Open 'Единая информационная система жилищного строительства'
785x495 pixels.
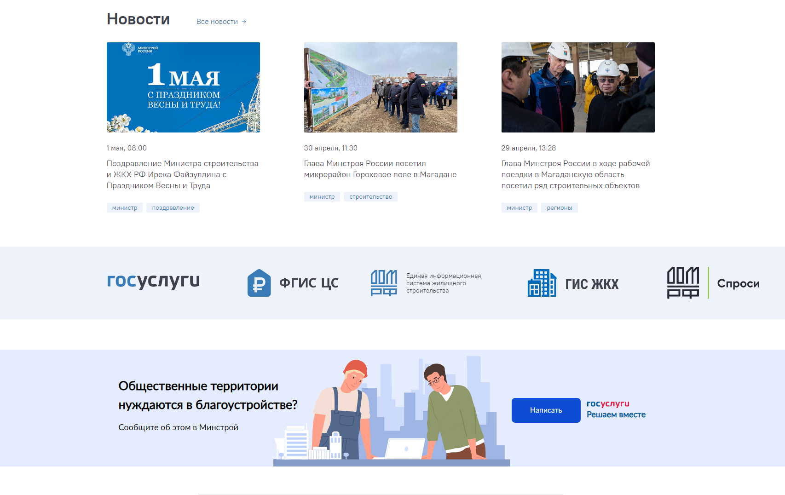444,283
